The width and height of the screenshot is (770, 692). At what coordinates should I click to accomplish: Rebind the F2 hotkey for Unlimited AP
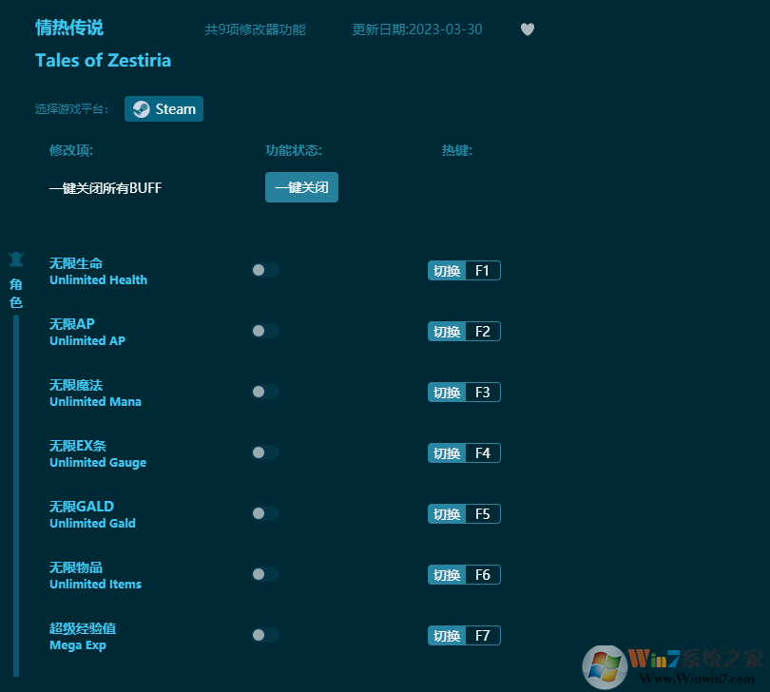click(464, 331)
